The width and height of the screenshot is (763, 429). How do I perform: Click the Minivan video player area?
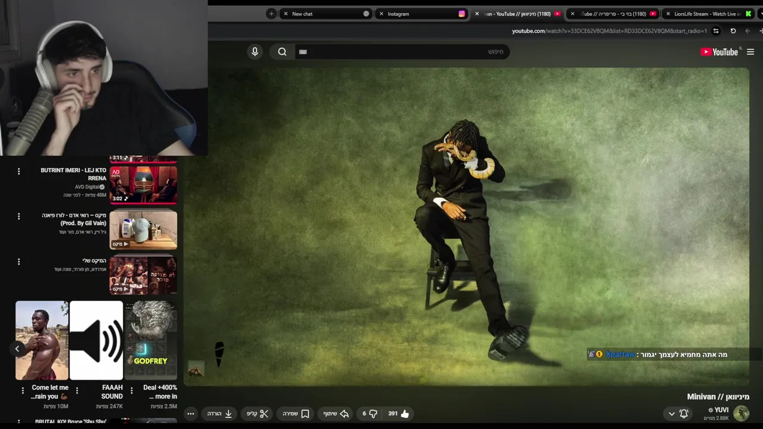pos(466,226)
